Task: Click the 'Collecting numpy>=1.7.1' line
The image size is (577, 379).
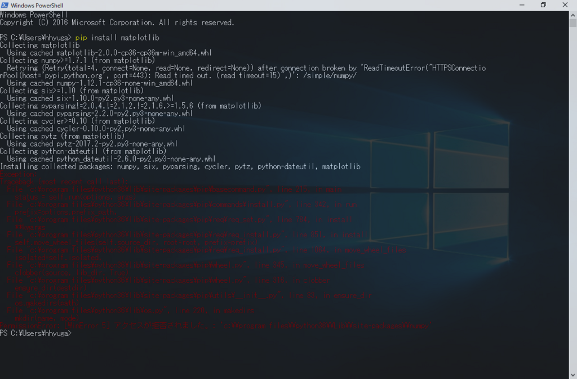Action: (78, 60)
